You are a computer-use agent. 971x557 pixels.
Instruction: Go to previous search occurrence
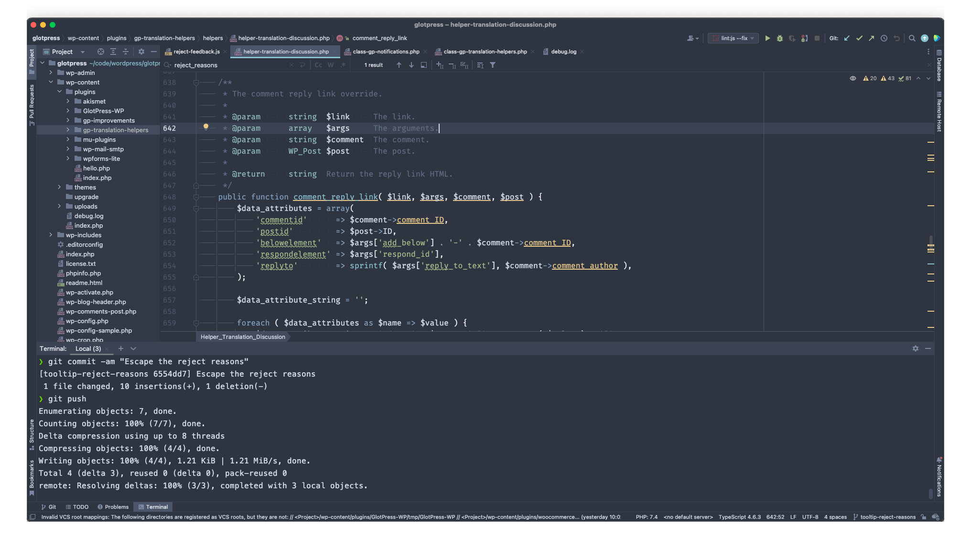pyautogui.click(x=399, y=65)
